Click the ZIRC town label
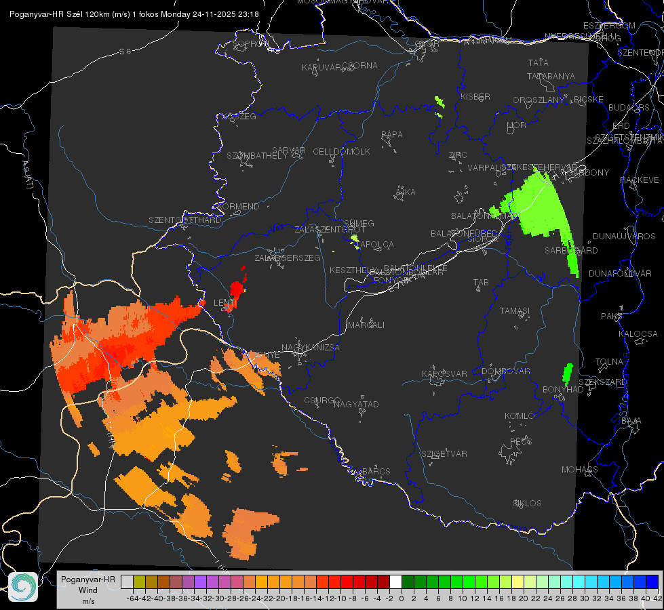The image size is (664, 610). [x=458, y=155]
